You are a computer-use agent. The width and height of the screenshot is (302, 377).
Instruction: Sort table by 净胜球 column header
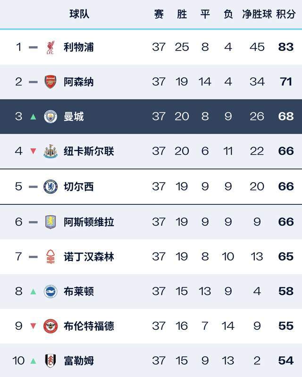point(257,15)
